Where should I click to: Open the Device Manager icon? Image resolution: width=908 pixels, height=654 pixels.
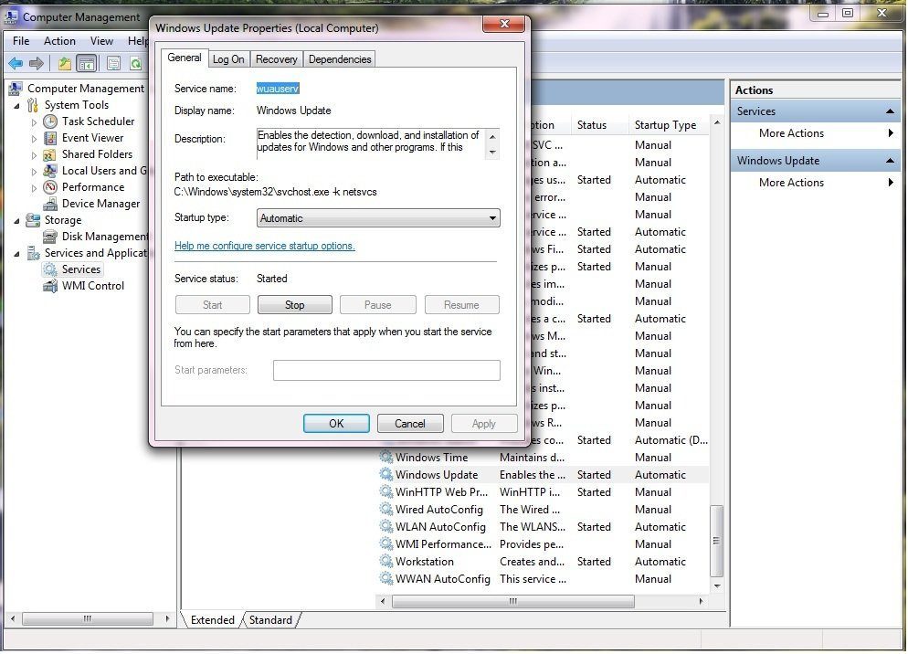50,204
